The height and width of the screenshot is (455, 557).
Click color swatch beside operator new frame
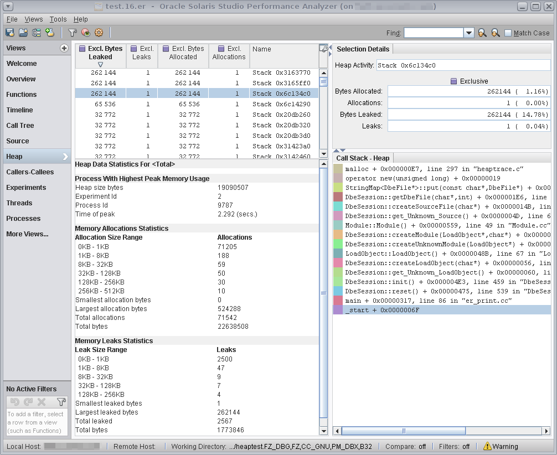[x=338, y=178]
